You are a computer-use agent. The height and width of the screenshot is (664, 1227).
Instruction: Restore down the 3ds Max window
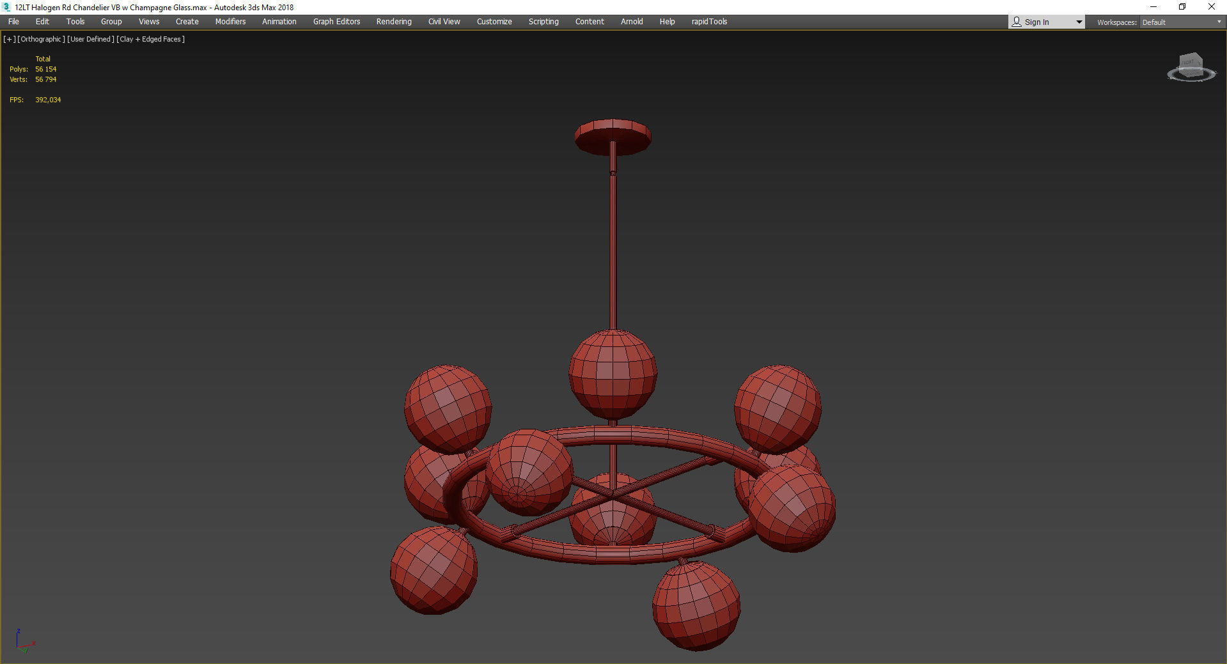pos(1182,7)
